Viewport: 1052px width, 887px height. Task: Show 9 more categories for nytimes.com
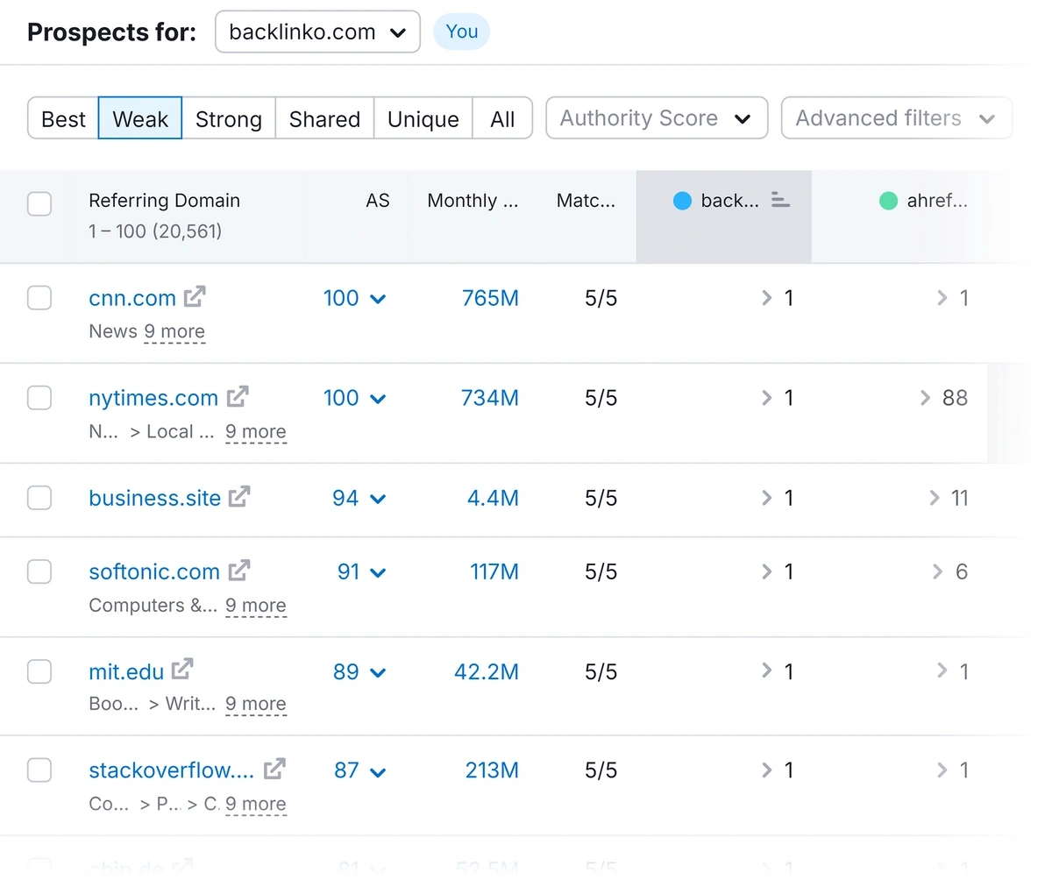(x=256, y=431)
